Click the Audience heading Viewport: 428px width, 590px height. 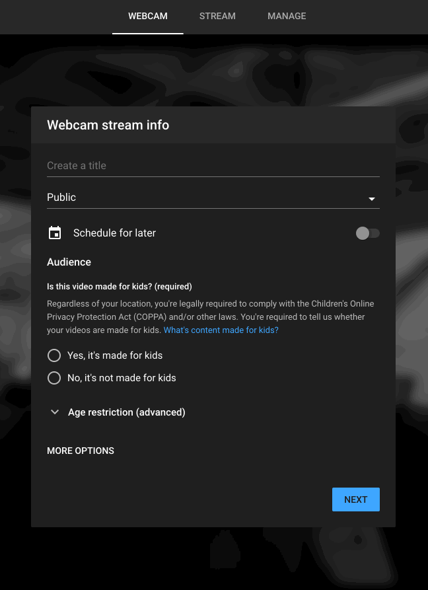pos(69,262)
